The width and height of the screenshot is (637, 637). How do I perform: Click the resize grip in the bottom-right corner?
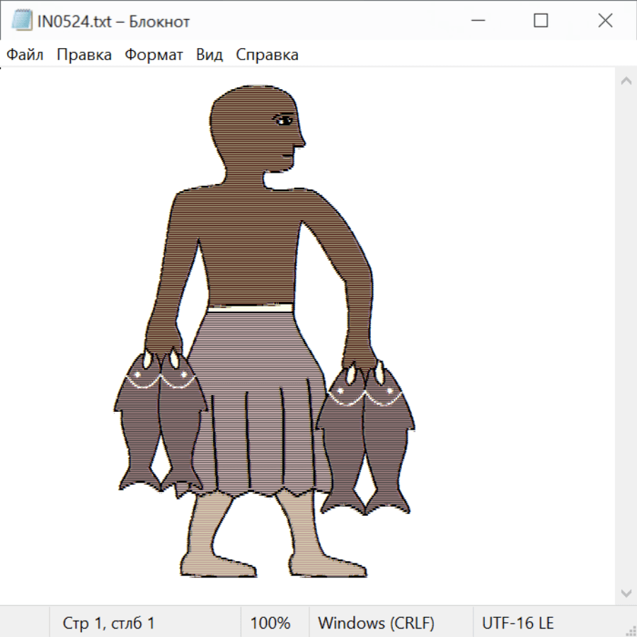pyautogui.click(x=630, y=630)
